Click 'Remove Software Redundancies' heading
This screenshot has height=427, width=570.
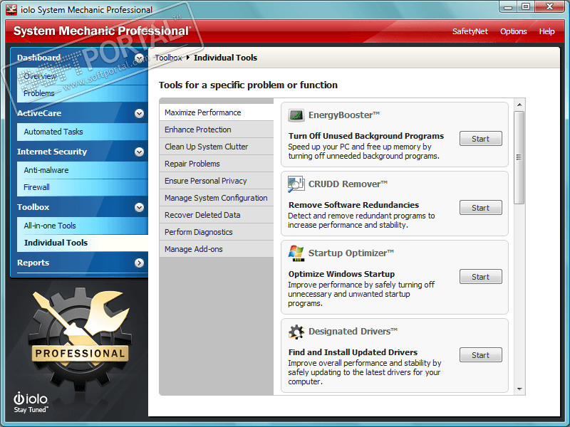(x=353, y=205)
